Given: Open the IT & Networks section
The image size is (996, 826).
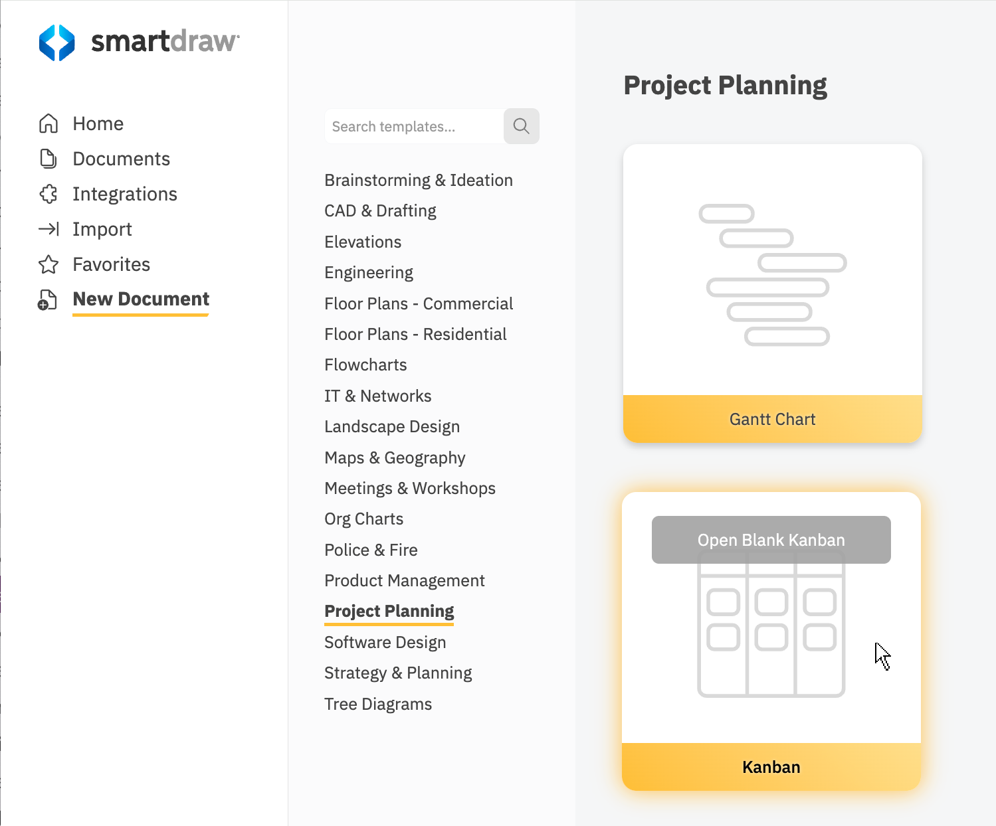Looking at the screenshot, I should (377, 395).
